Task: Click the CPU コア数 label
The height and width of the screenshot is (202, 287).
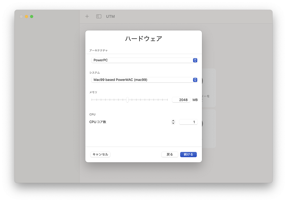Action: pos(98,122)
